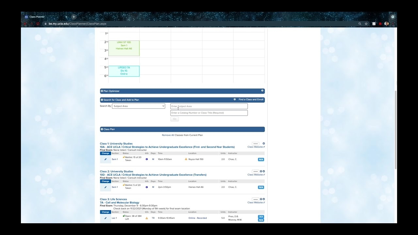Click the Enter a Catalog Number input field
Image resolution: width=418 pixels, height=235 pixels.
[209, 113]
